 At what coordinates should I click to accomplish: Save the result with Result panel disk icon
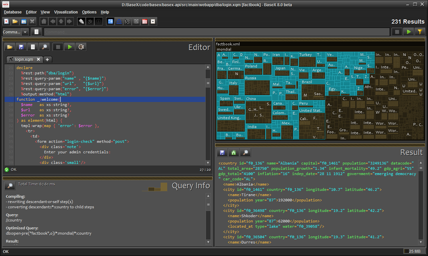222,153
